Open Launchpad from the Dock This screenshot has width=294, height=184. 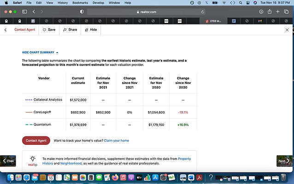click(x=18, y=177)
